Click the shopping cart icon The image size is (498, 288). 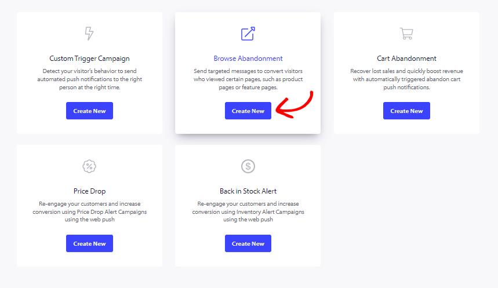coord(406,34)
